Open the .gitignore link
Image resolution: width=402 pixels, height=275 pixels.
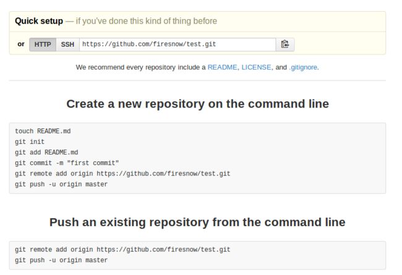coord(303,67)
